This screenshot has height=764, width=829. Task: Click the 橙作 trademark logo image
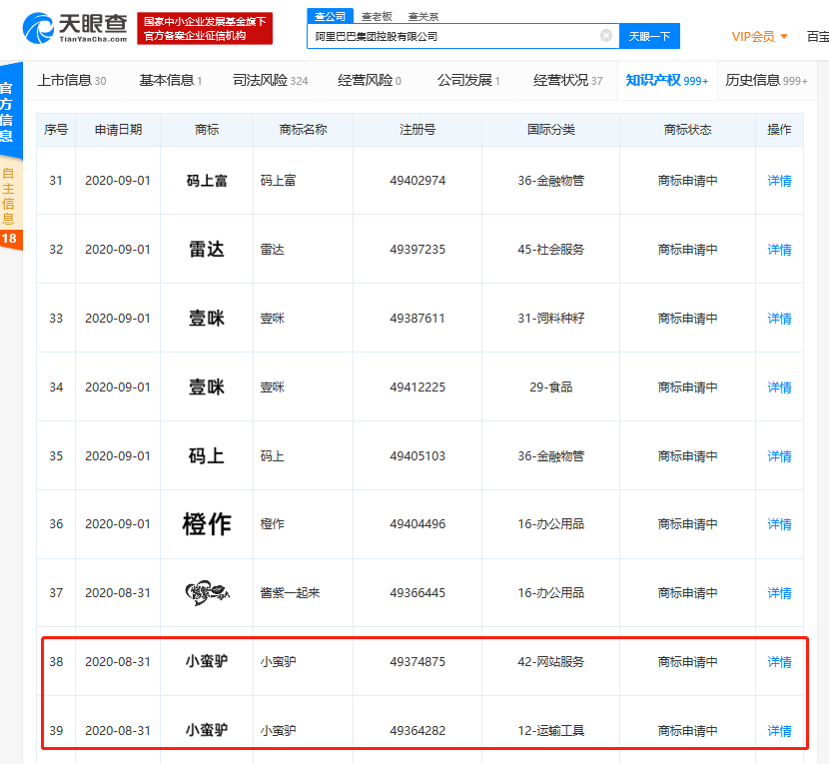pos(207,524)
